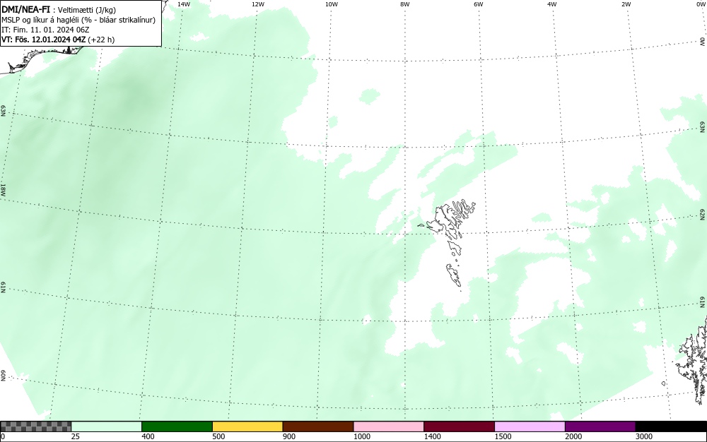This screenshot has width=707, height=442.
Task: Click the Iceland coastline outline
Action: tap(43, 59)
